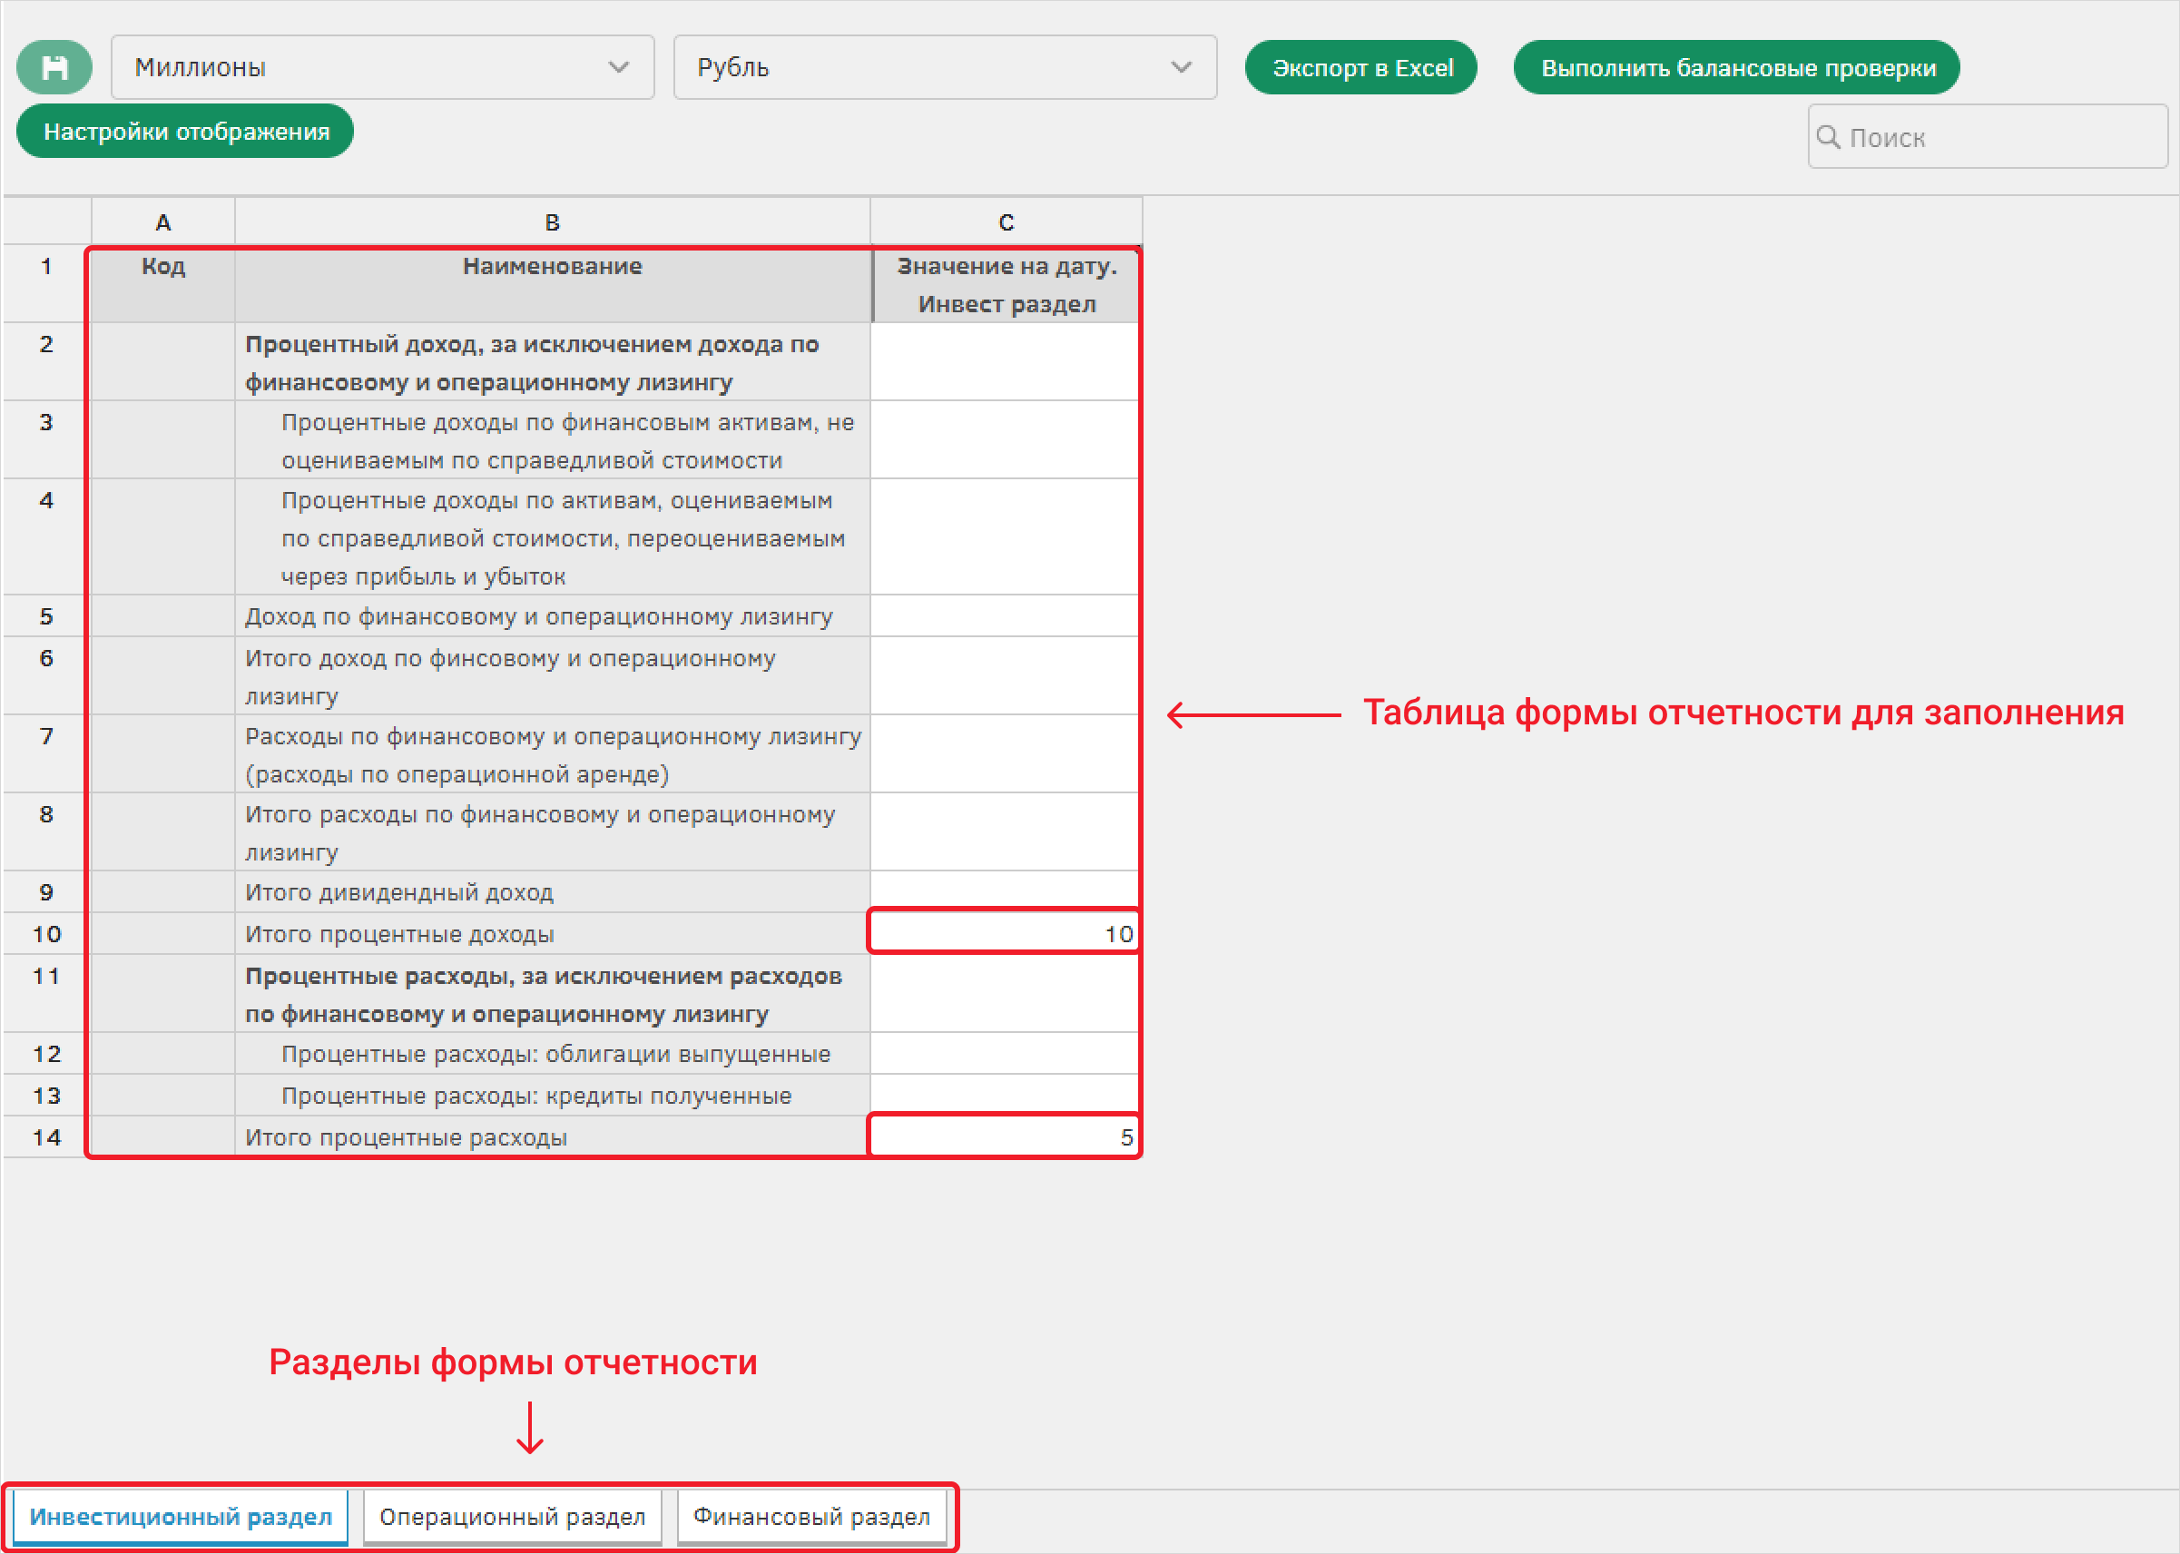
Task: Focus the Поиск search field
Action: pyautogui.click(x=1988, y=137)
